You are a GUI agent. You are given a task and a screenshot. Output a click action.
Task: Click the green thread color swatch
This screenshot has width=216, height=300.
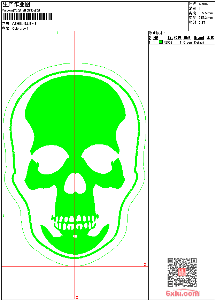[x=161, y=42]
